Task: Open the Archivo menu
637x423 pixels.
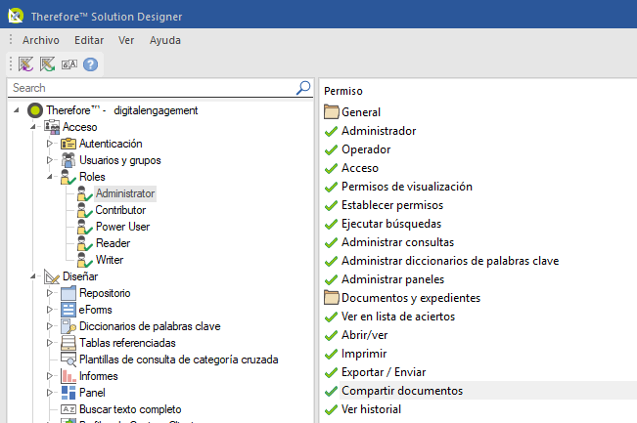Action: coord(41,40)
